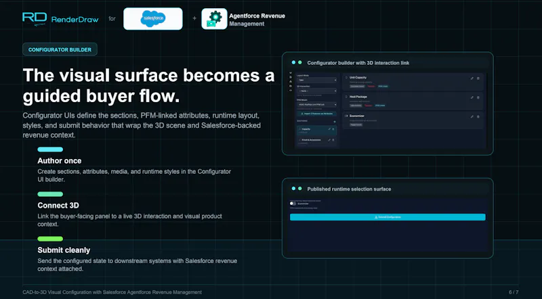Click pencil icon on Finish & Accessories section
Viewport: 542px width, 299px height.
329,140
